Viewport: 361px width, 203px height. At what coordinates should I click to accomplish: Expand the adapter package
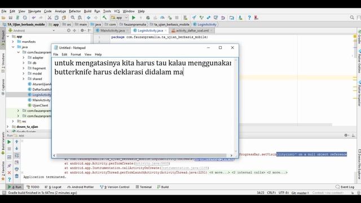(x=24, y=58)
